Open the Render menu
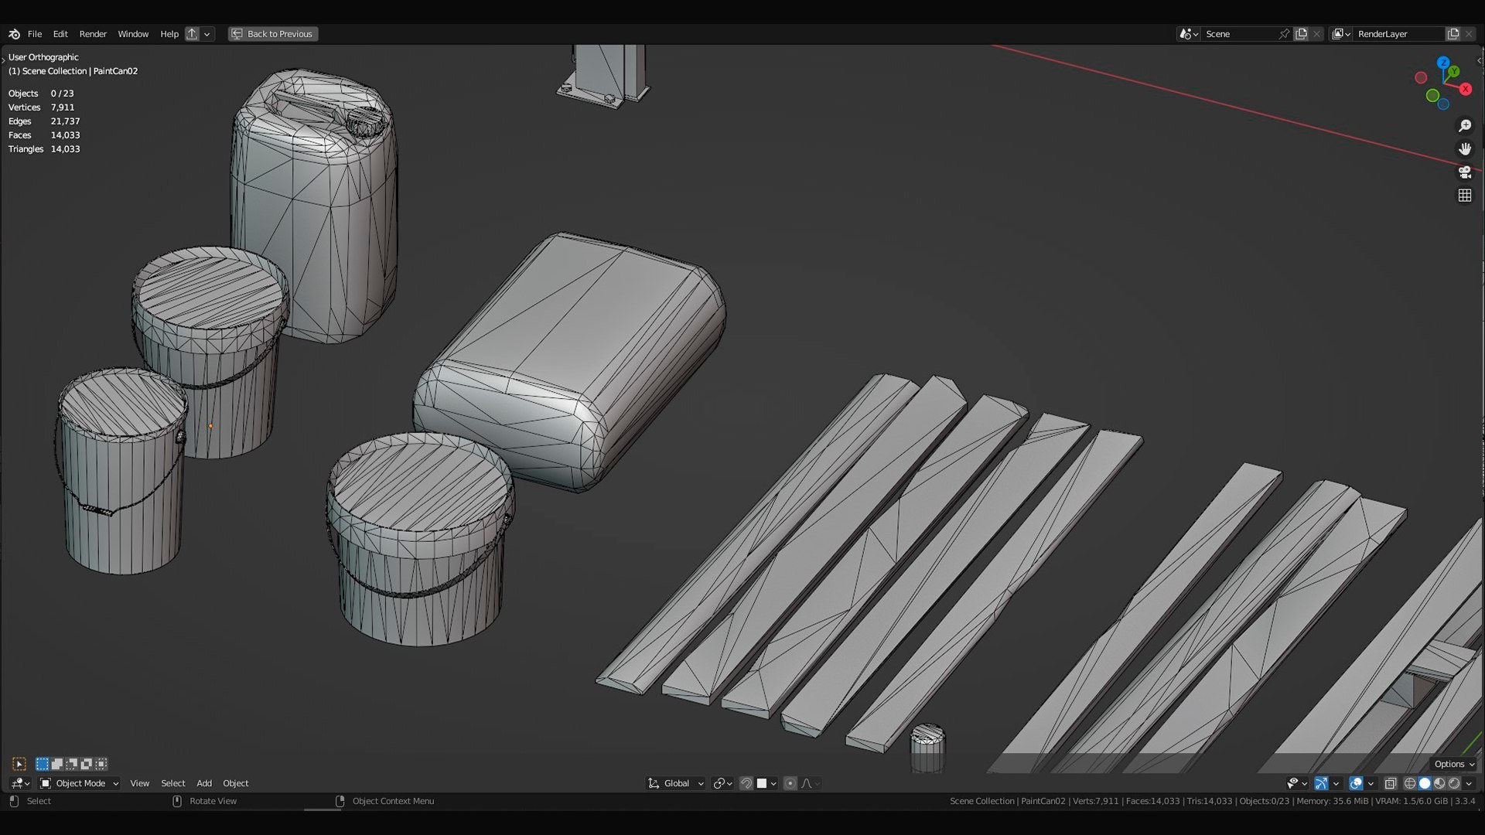The image size is (1485, 835). (93, 34)
